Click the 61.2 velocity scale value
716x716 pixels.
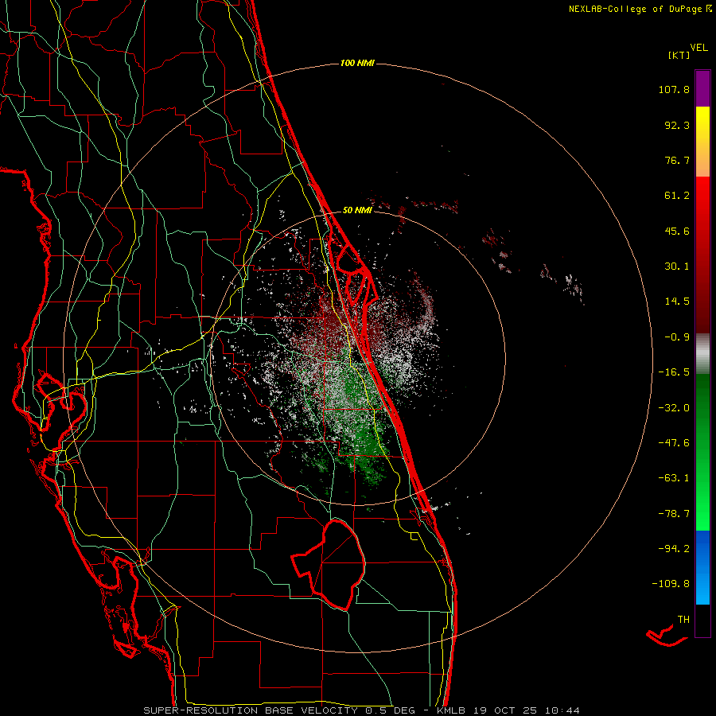tap(677, 196)
